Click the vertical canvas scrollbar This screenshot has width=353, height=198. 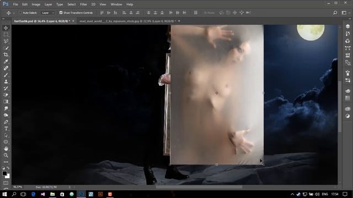pyautogui.click(x=340, y=107)
